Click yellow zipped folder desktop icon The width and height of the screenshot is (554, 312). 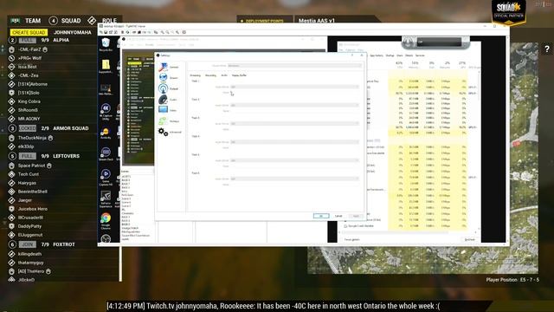point(106,67)
